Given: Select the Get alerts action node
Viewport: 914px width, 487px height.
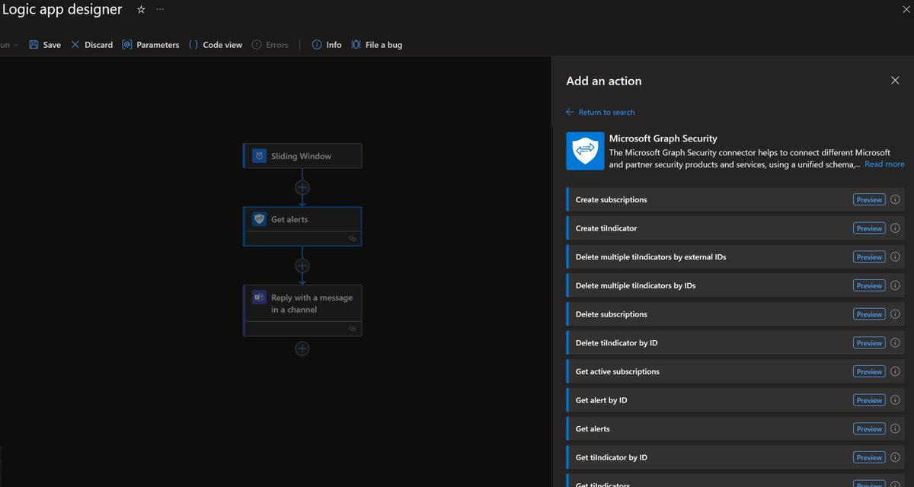Looking at the screenshot, I should pyautogui.click(x=302, y=226).
